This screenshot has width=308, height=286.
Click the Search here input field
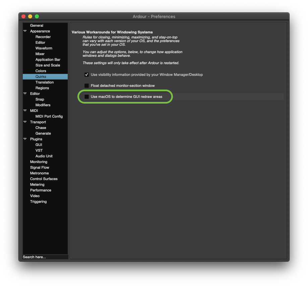click(x=45, y=257)
